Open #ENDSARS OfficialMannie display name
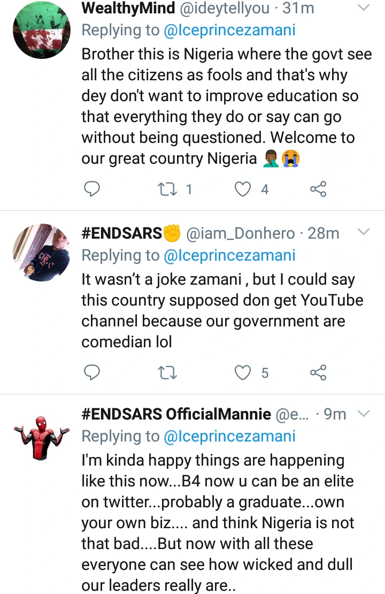 pos(176,414)
